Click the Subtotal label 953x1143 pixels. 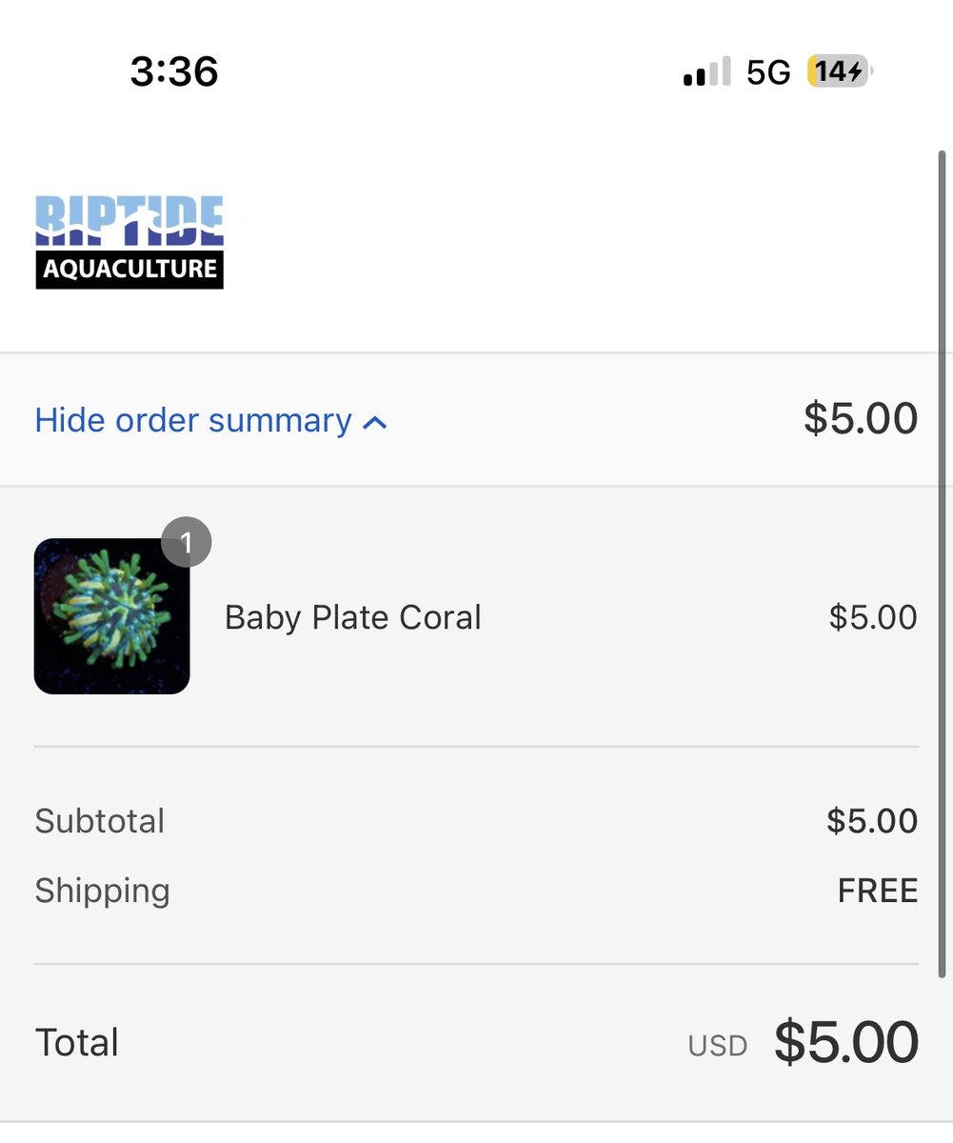click(x=100, y=821)
